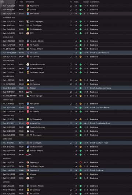This screenshot has width=132, height=195.
Task: Sort the list by the Opposition column header
Action: click(x=30, y=2)
